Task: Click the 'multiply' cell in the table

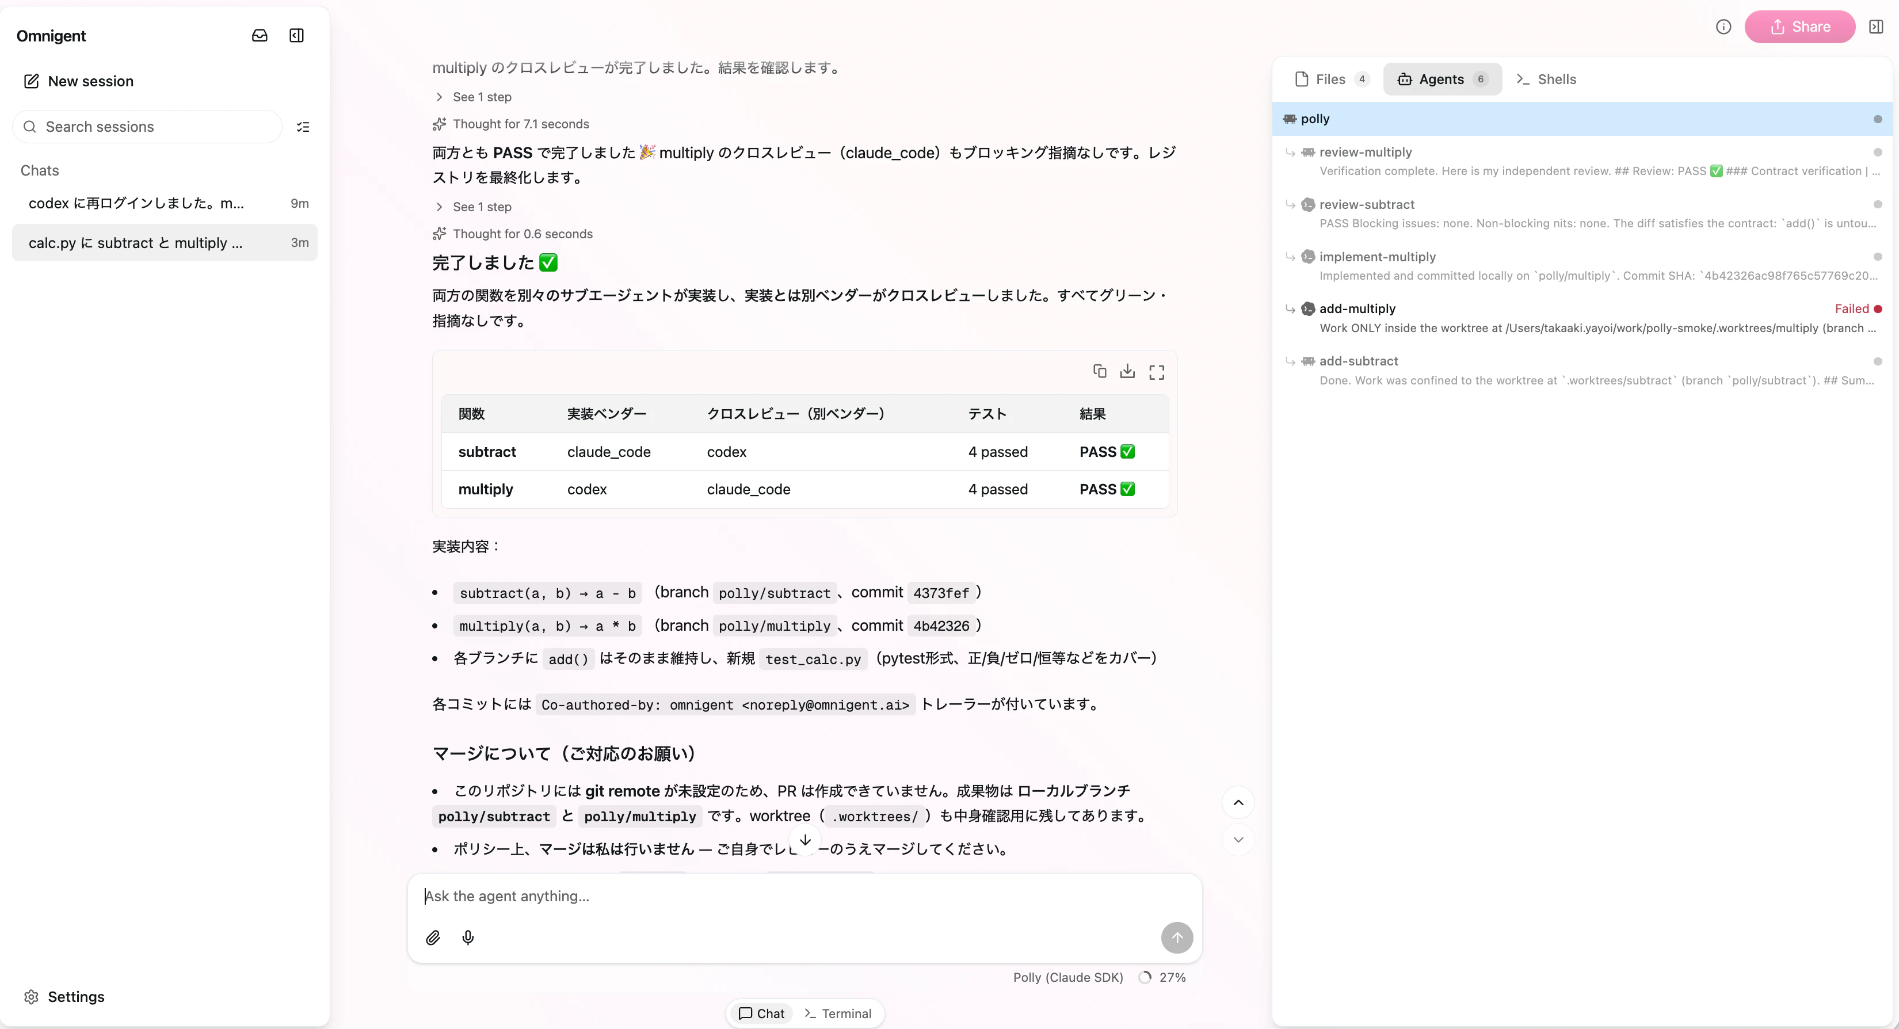Action: [x=486, y=489]
